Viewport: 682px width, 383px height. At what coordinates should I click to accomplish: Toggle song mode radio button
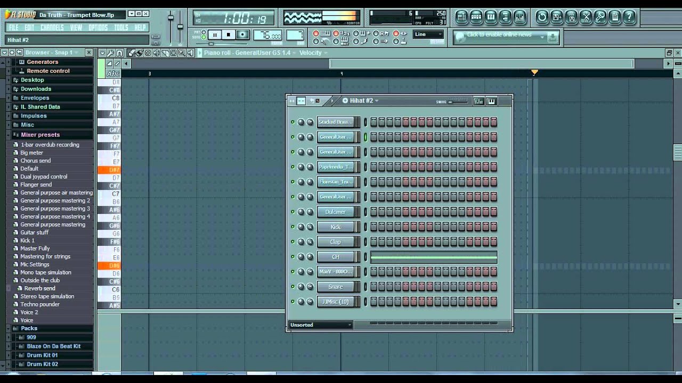pos(204,38)
